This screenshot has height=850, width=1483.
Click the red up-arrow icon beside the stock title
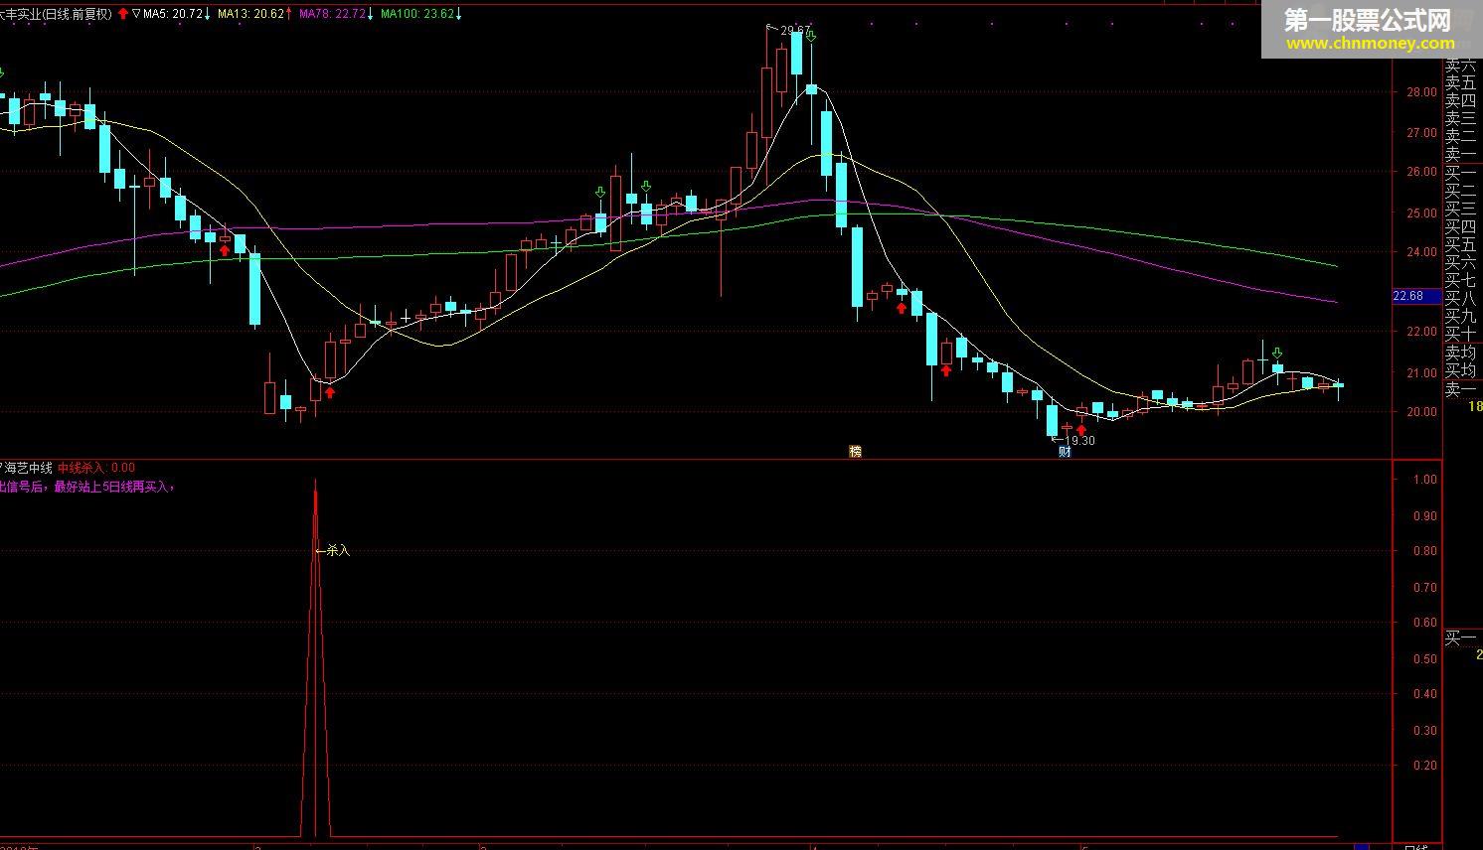[x=123, y=14]
